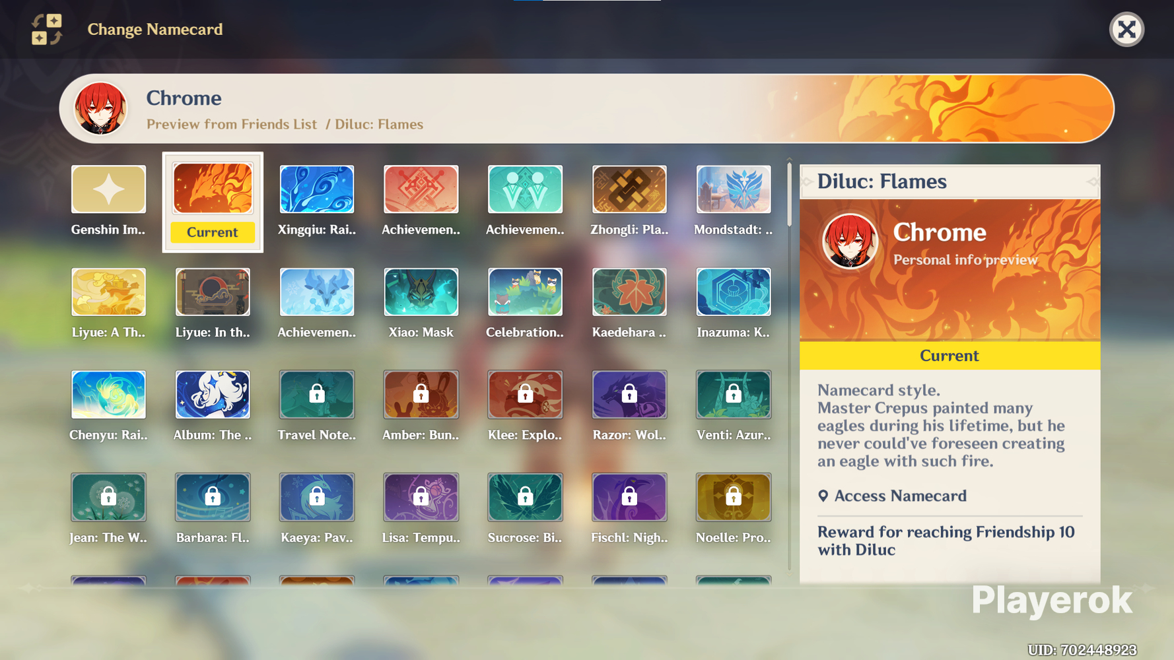The width and height of the screenshot is (1174, 660).
Task: View the locked Razor: Wol.. namecard
Action: [x=629, y=395]
